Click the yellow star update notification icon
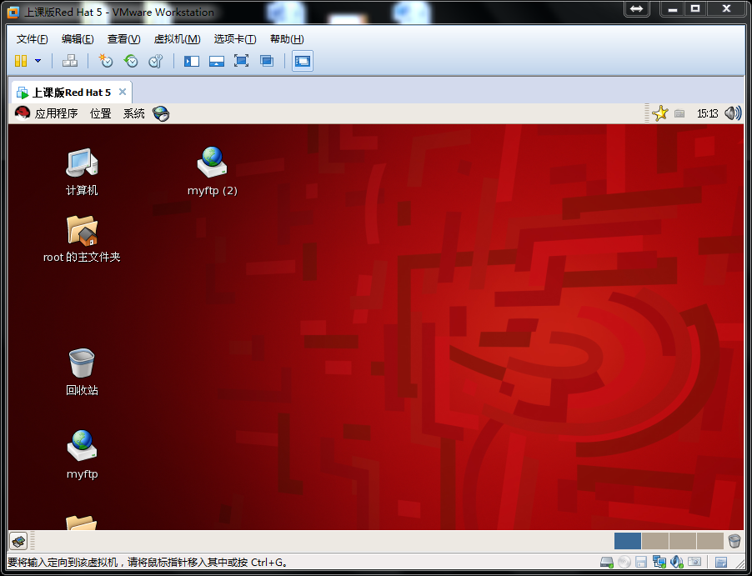 pyautogui.click(x=660, y=113)
